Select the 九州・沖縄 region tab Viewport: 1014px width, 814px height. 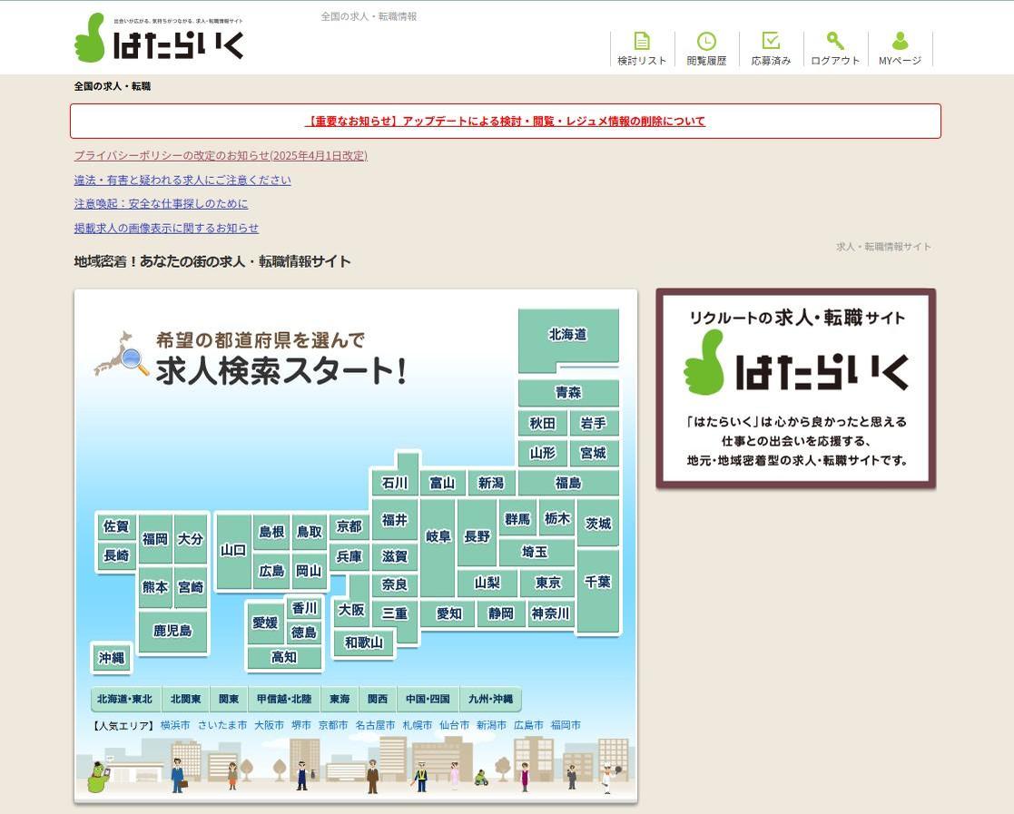pyautogui.click(x=491, y=699)
